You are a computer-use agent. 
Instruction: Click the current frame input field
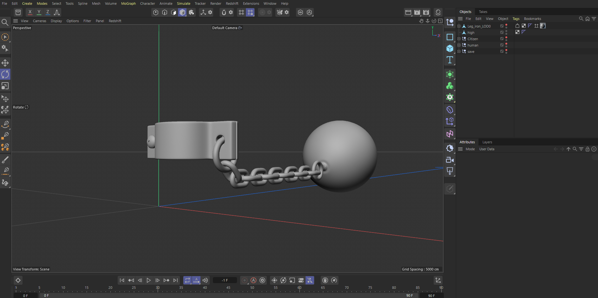(x=225, y=280)
